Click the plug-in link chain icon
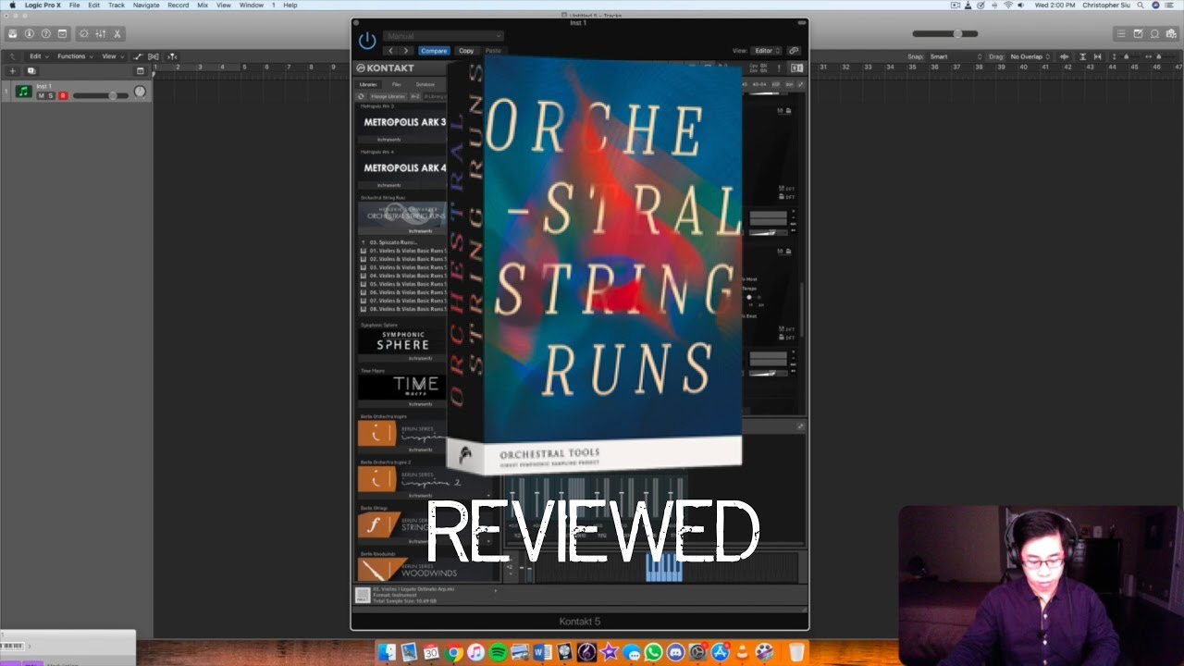Image resolution: width=1184 pixels, height=666 pixels. point(794,51)
